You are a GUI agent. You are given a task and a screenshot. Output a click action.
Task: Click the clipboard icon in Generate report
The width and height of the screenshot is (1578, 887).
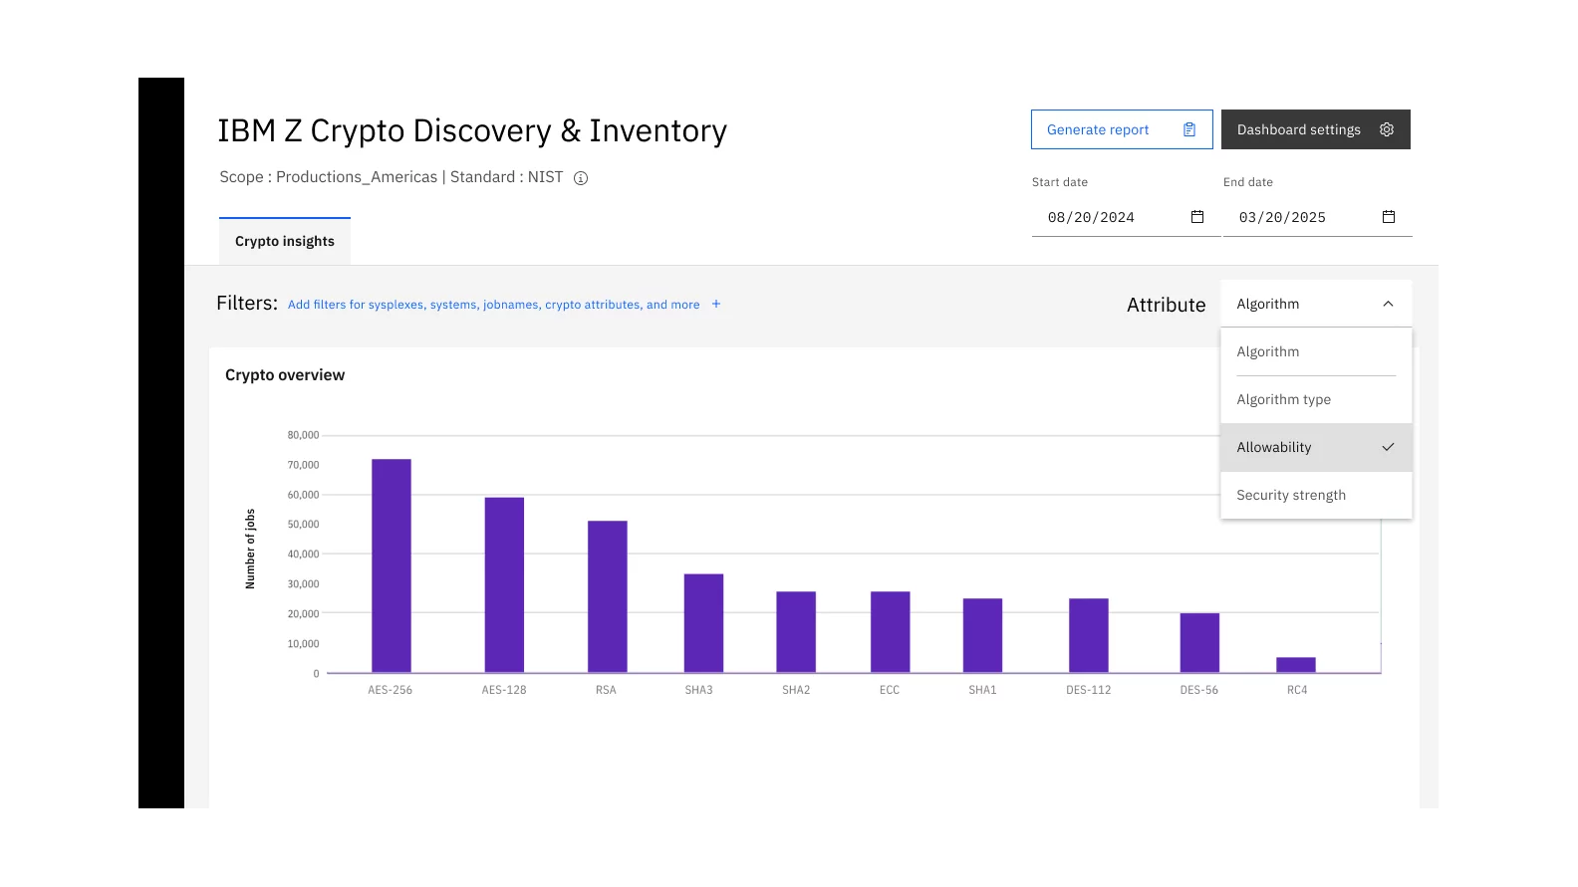(x=1188, y=129)
